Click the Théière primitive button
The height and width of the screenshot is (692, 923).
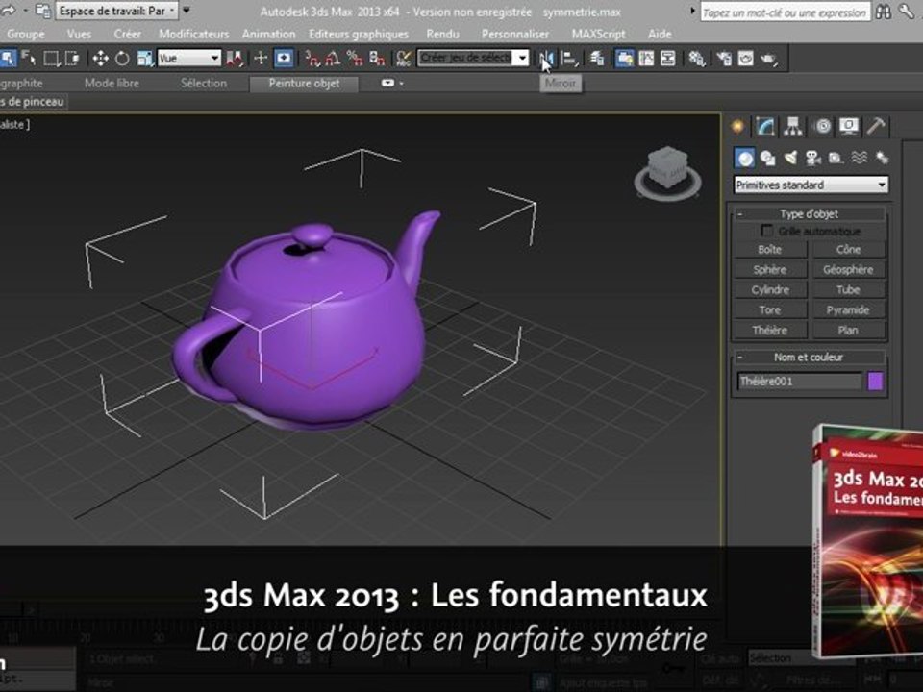770,330
